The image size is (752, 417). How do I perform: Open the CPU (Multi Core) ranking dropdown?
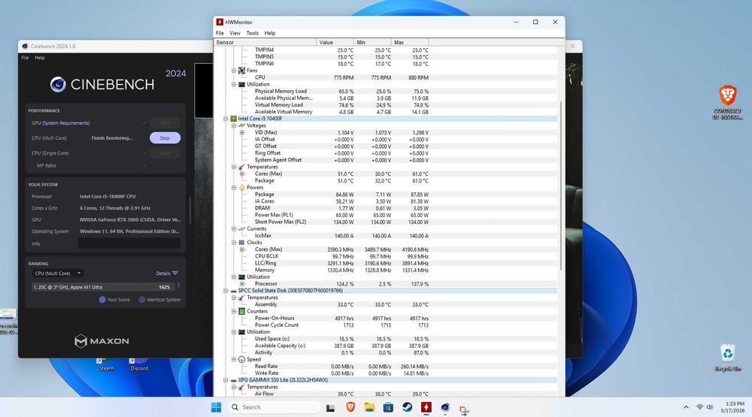click(58, 273)
